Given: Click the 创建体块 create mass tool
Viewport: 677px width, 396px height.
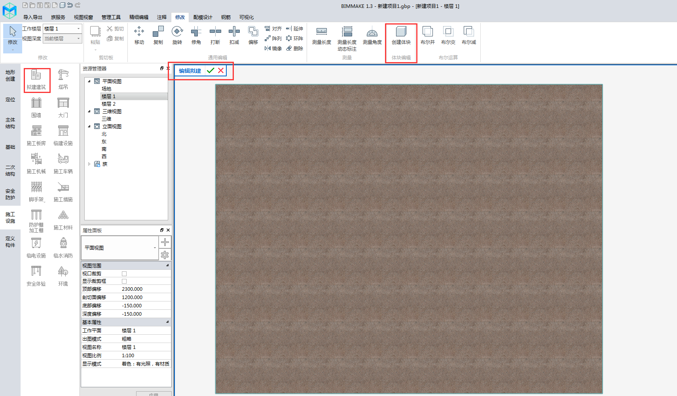Looking at the screenshot, I should click(401, 35).
